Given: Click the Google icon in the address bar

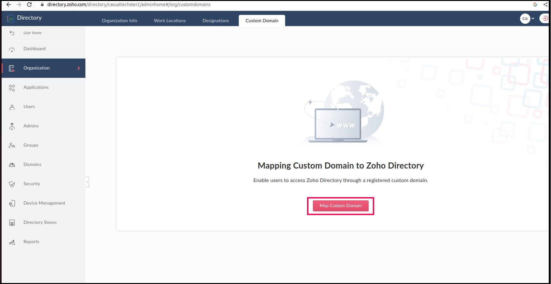Looking at the screenshot, I should tap(535, 5).
